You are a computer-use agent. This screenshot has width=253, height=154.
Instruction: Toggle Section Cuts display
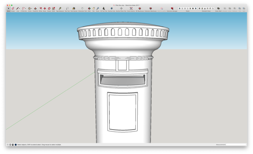point(112,9)
